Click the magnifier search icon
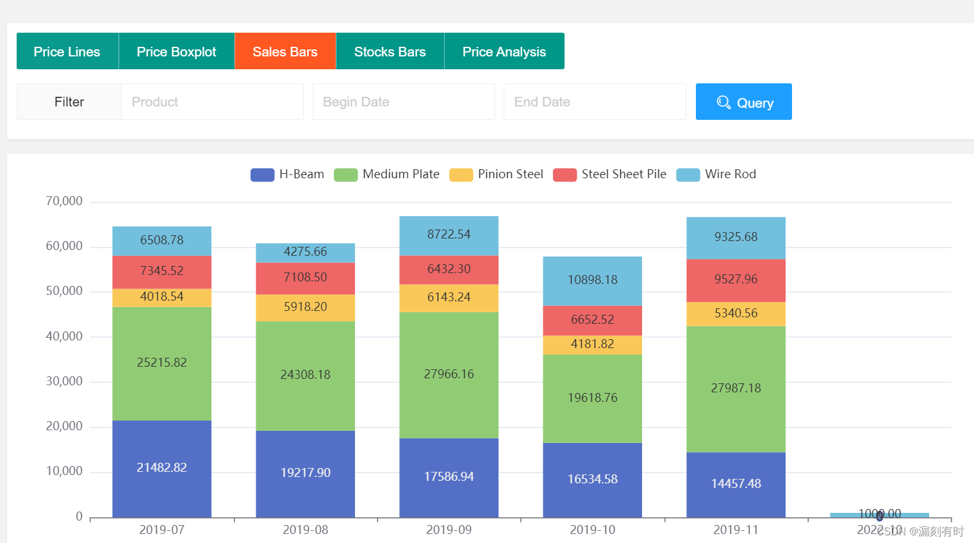This screenshot has height=543, width=974. click(x=724, y=102)
